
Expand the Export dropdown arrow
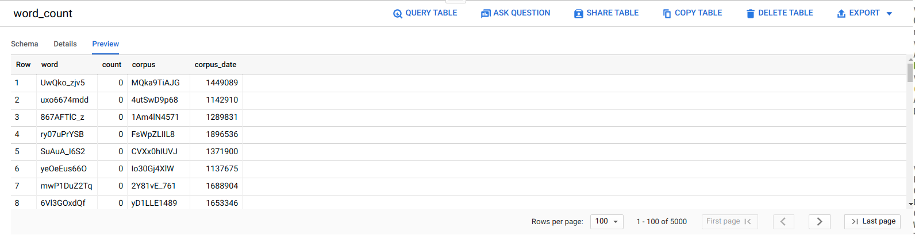(x=889, y=14)
